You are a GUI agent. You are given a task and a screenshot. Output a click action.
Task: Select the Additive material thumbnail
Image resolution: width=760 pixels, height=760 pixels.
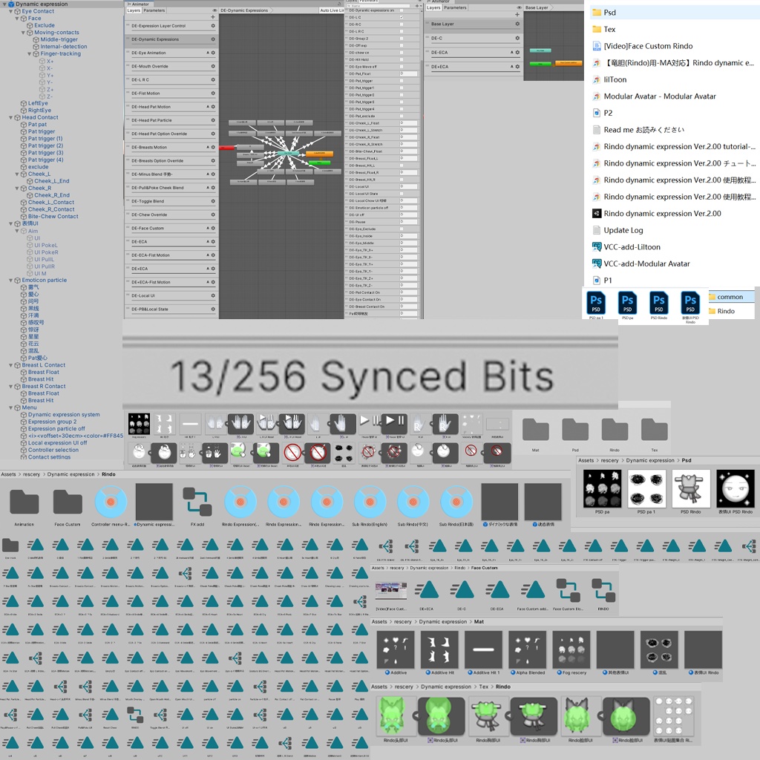pos(396,650)
